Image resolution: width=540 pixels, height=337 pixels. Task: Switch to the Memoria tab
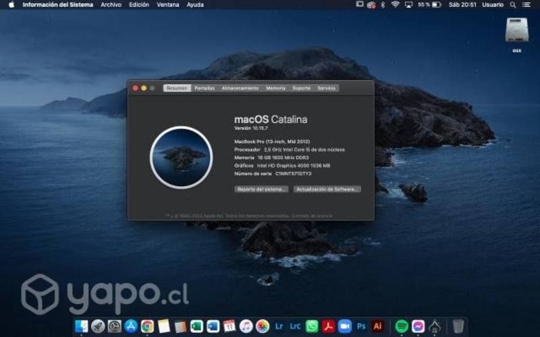(x=275, y=88)
